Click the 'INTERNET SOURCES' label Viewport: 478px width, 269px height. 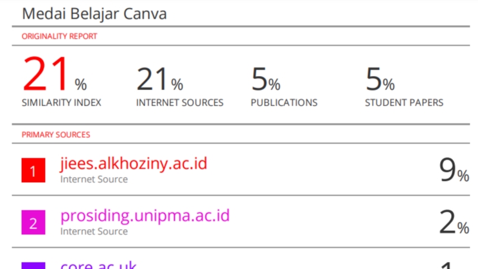pyautogui.click(x=179, y=102)
